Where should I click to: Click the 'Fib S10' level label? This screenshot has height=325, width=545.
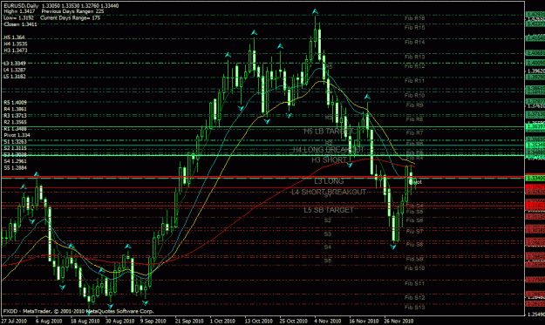pos(415,268)
